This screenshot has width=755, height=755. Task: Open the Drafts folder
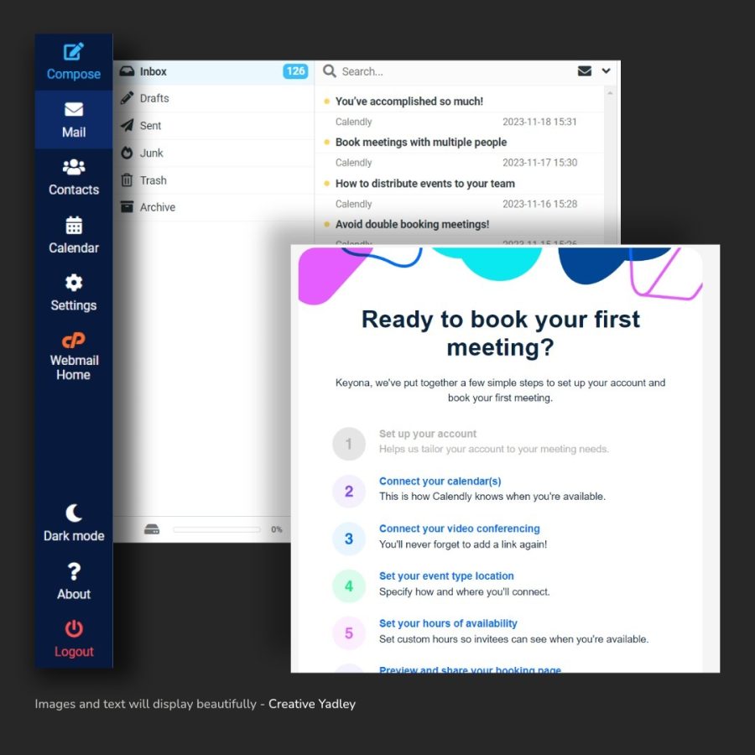click(x=213, y=98)
